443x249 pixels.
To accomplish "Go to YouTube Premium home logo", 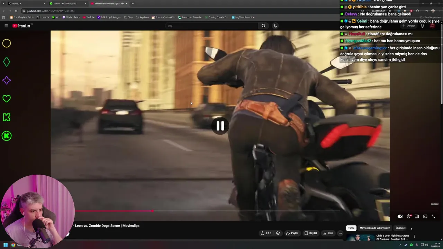I will click(21, 26).
